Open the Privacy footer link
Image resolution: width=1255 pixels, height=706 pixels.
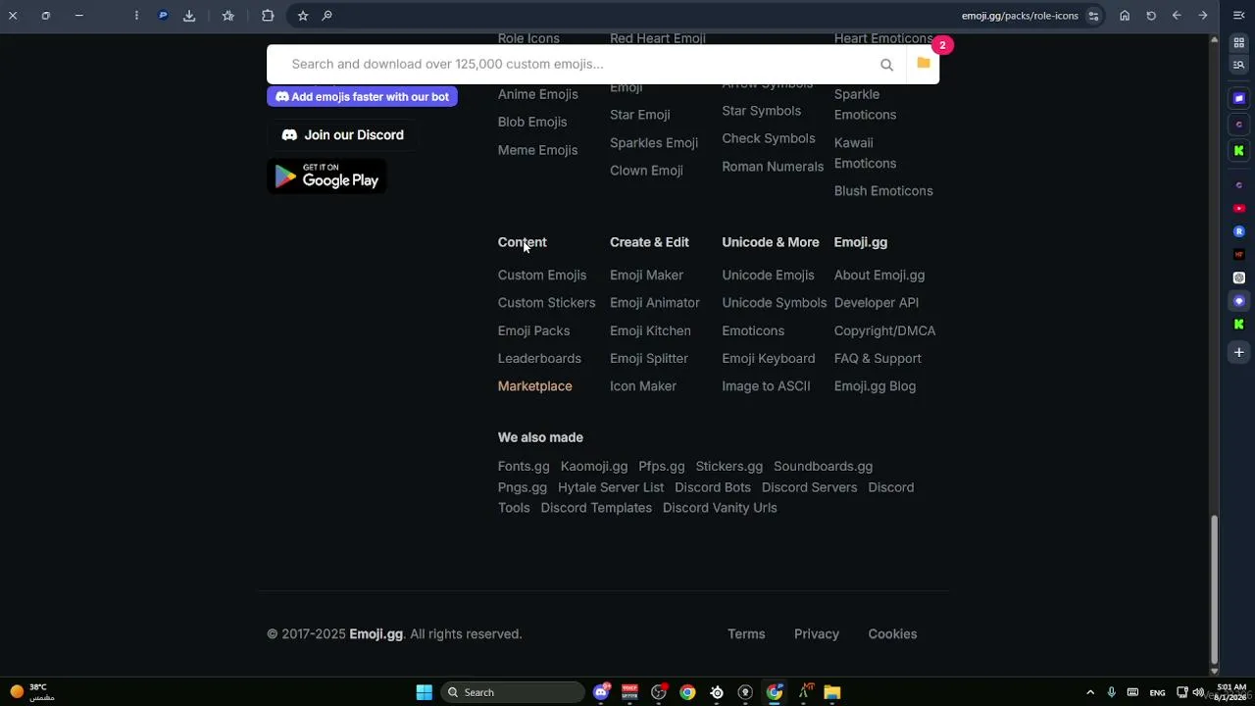817,634
